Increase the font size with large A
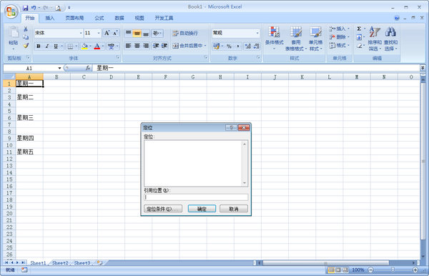Screen dimensions: 429x276 pyautogui.click(x=107, y=33)
